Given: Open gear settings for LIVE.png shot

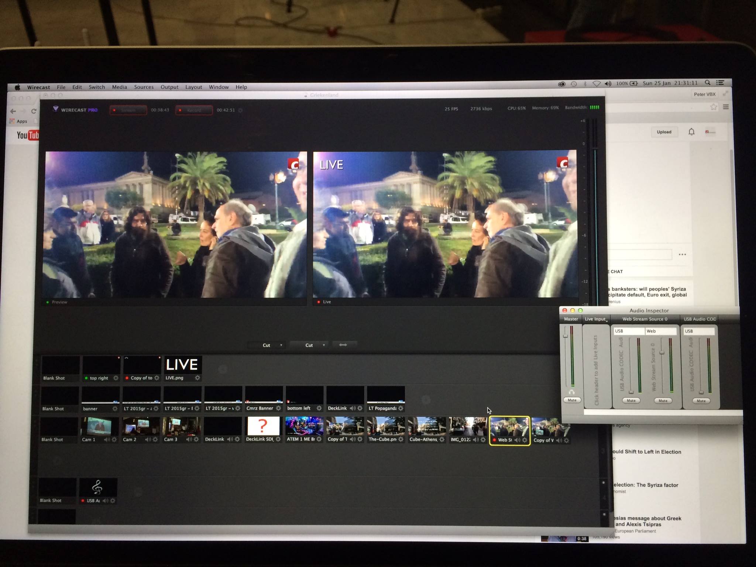Looking at the screenshot, I should [197, 378].
